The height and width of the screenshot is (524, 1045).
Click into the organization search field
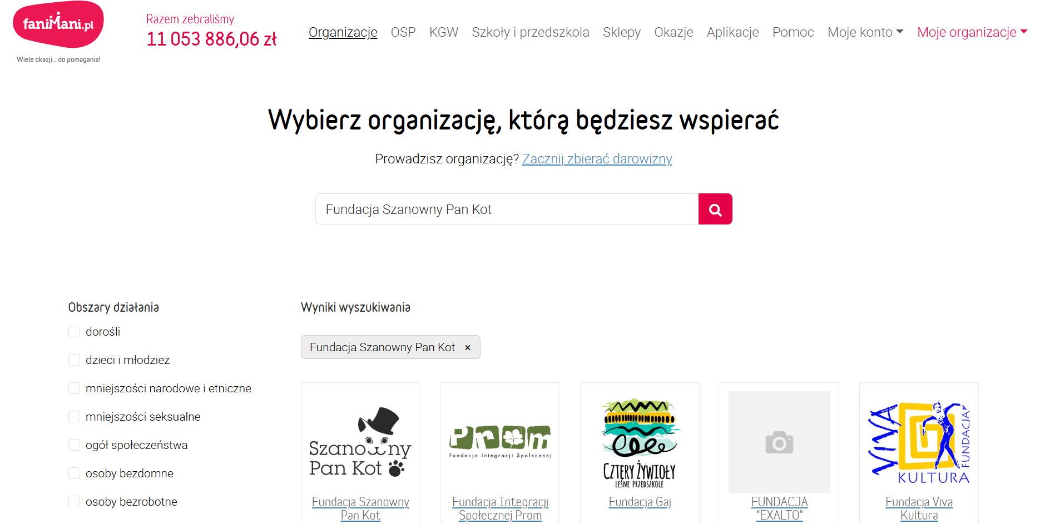click(507, 209)
